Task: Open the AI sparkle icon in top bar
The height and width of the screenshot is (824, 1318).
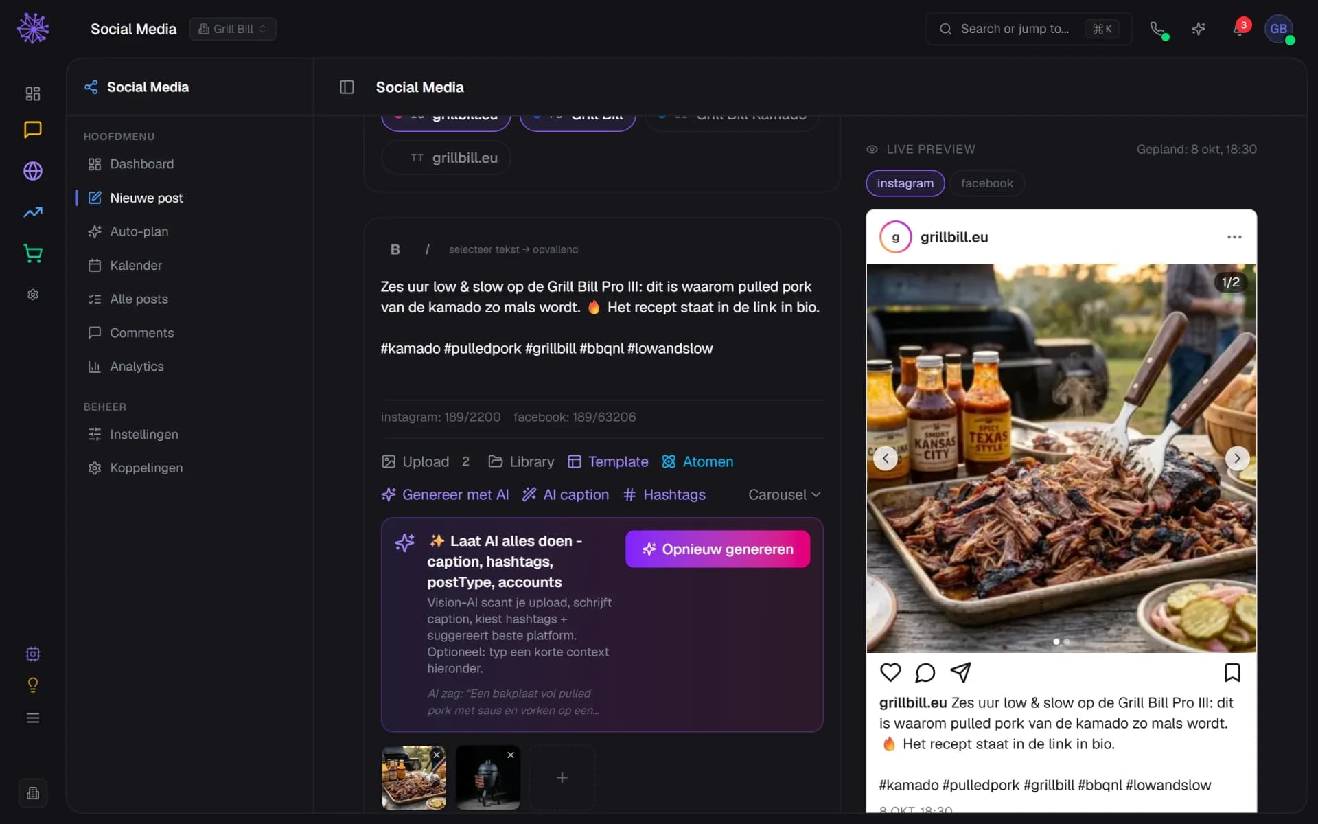Action: coord(1199,29)
